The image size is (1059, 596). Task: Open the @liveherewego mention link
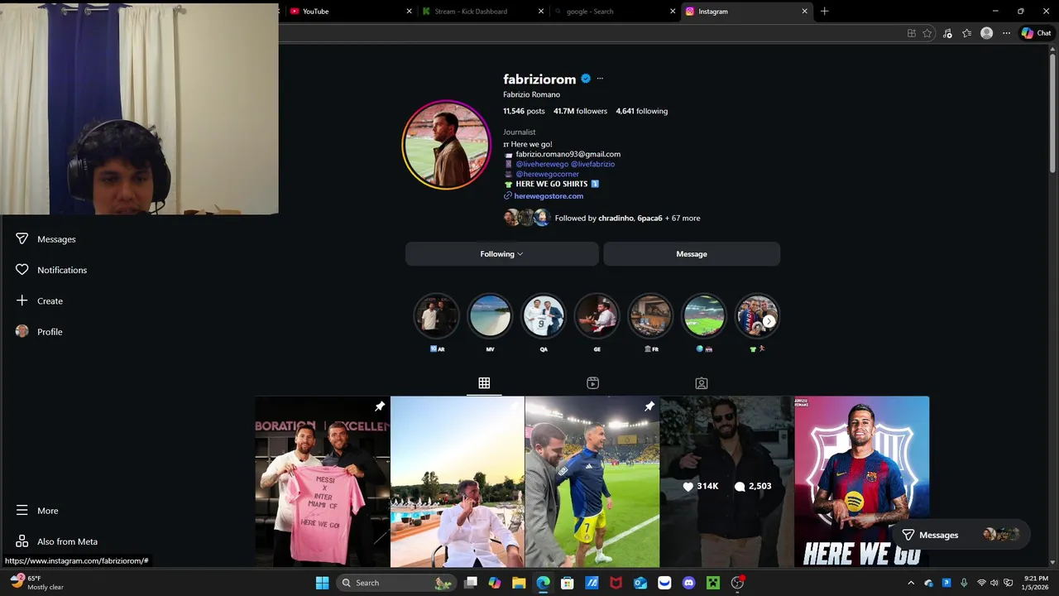pos(542,164)
